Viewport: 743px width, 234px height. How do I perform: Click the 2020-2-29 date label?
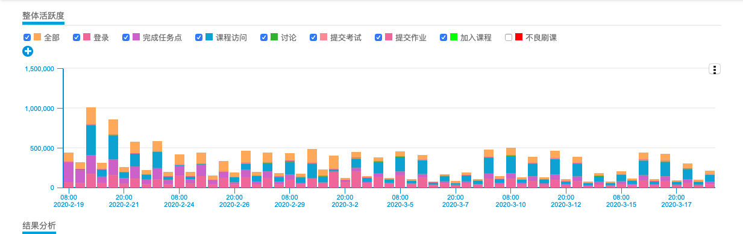[x=289, y=204]
